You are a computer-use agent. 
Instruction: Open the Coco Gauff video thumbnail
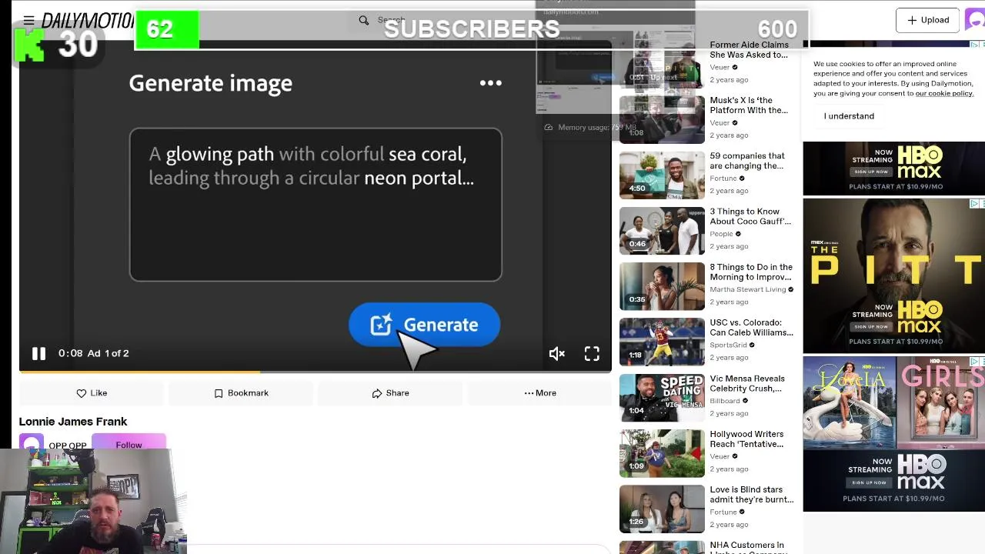coord(662,230)
